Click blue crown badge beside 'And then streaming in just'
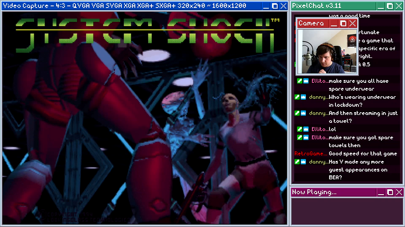The height and width of the screenshot is (227, 405). (x=303, y=113)
